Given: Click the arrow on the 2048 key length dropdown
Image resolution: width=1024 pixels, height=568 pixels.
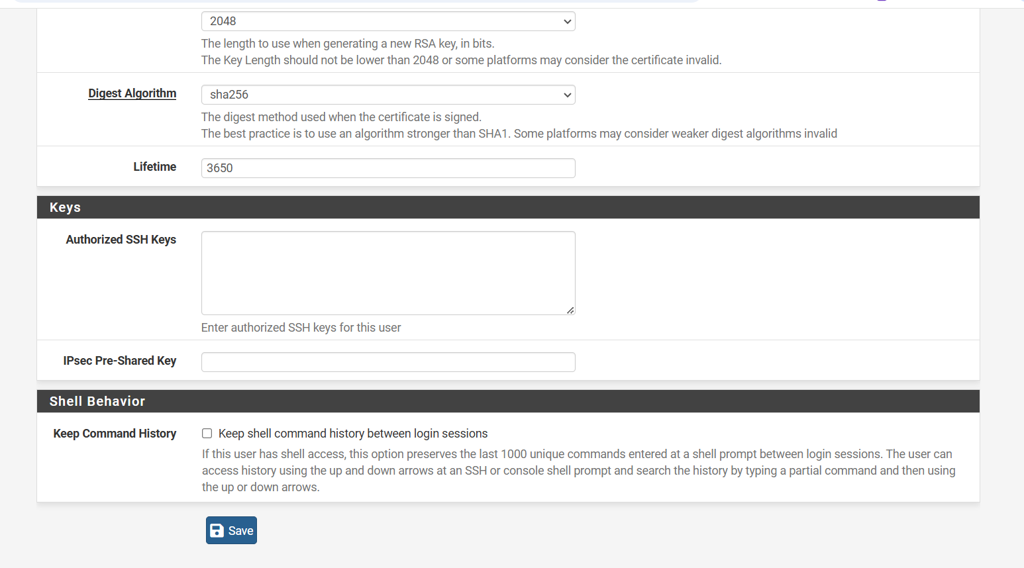Looking at the screenshot, I should (x=567, y=21).
